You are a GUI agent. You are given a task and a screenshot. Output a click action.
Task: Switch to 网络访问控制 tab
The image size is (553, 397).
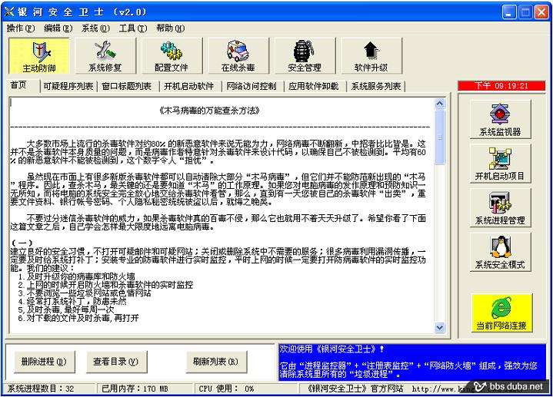251,86
